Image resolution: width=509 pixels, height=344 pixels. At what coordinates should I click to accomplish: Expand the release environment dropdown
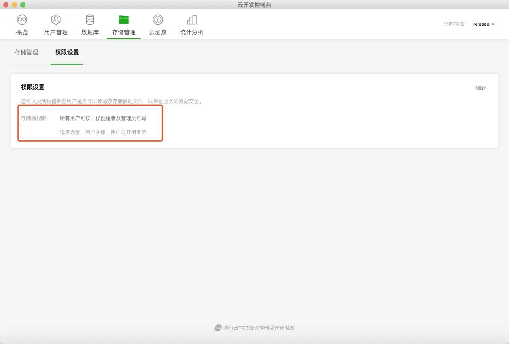pyautogui.click(x=484, y=25)
